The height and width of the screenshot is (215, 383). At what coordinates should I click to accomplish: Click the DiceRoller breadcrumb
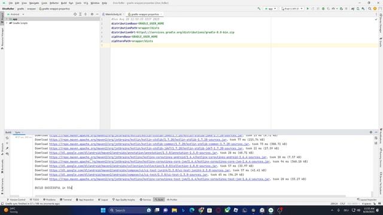tap(8, 9)
